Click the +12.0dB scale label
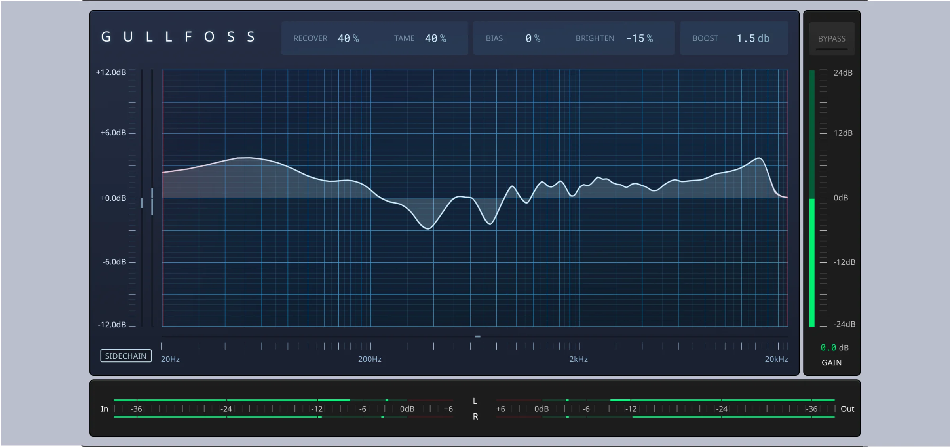The height and width of the screenshot is (447, 950). (111, 72)
